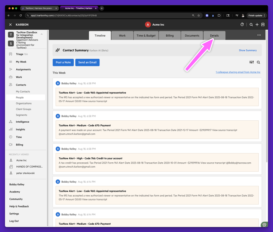Viewport: 273px width, 232px height.
Task: Click the main page vertical scrollbar
Action: 267,96
